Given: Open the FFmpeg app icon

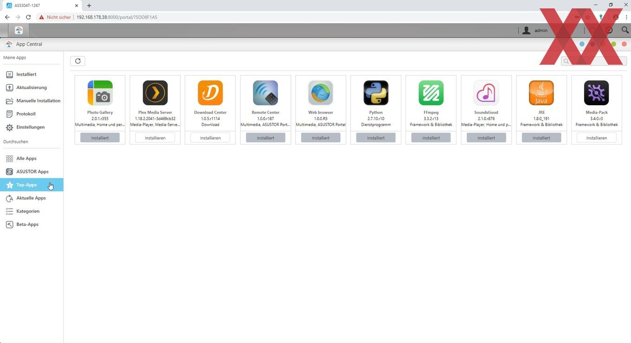Looking at the screenshot, I should pyautogui.click(x=431, y=93).
